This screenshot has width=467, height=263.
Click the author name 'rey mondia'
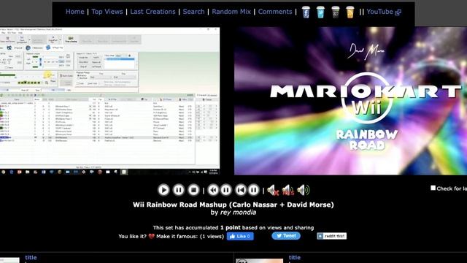click(238, 213)
